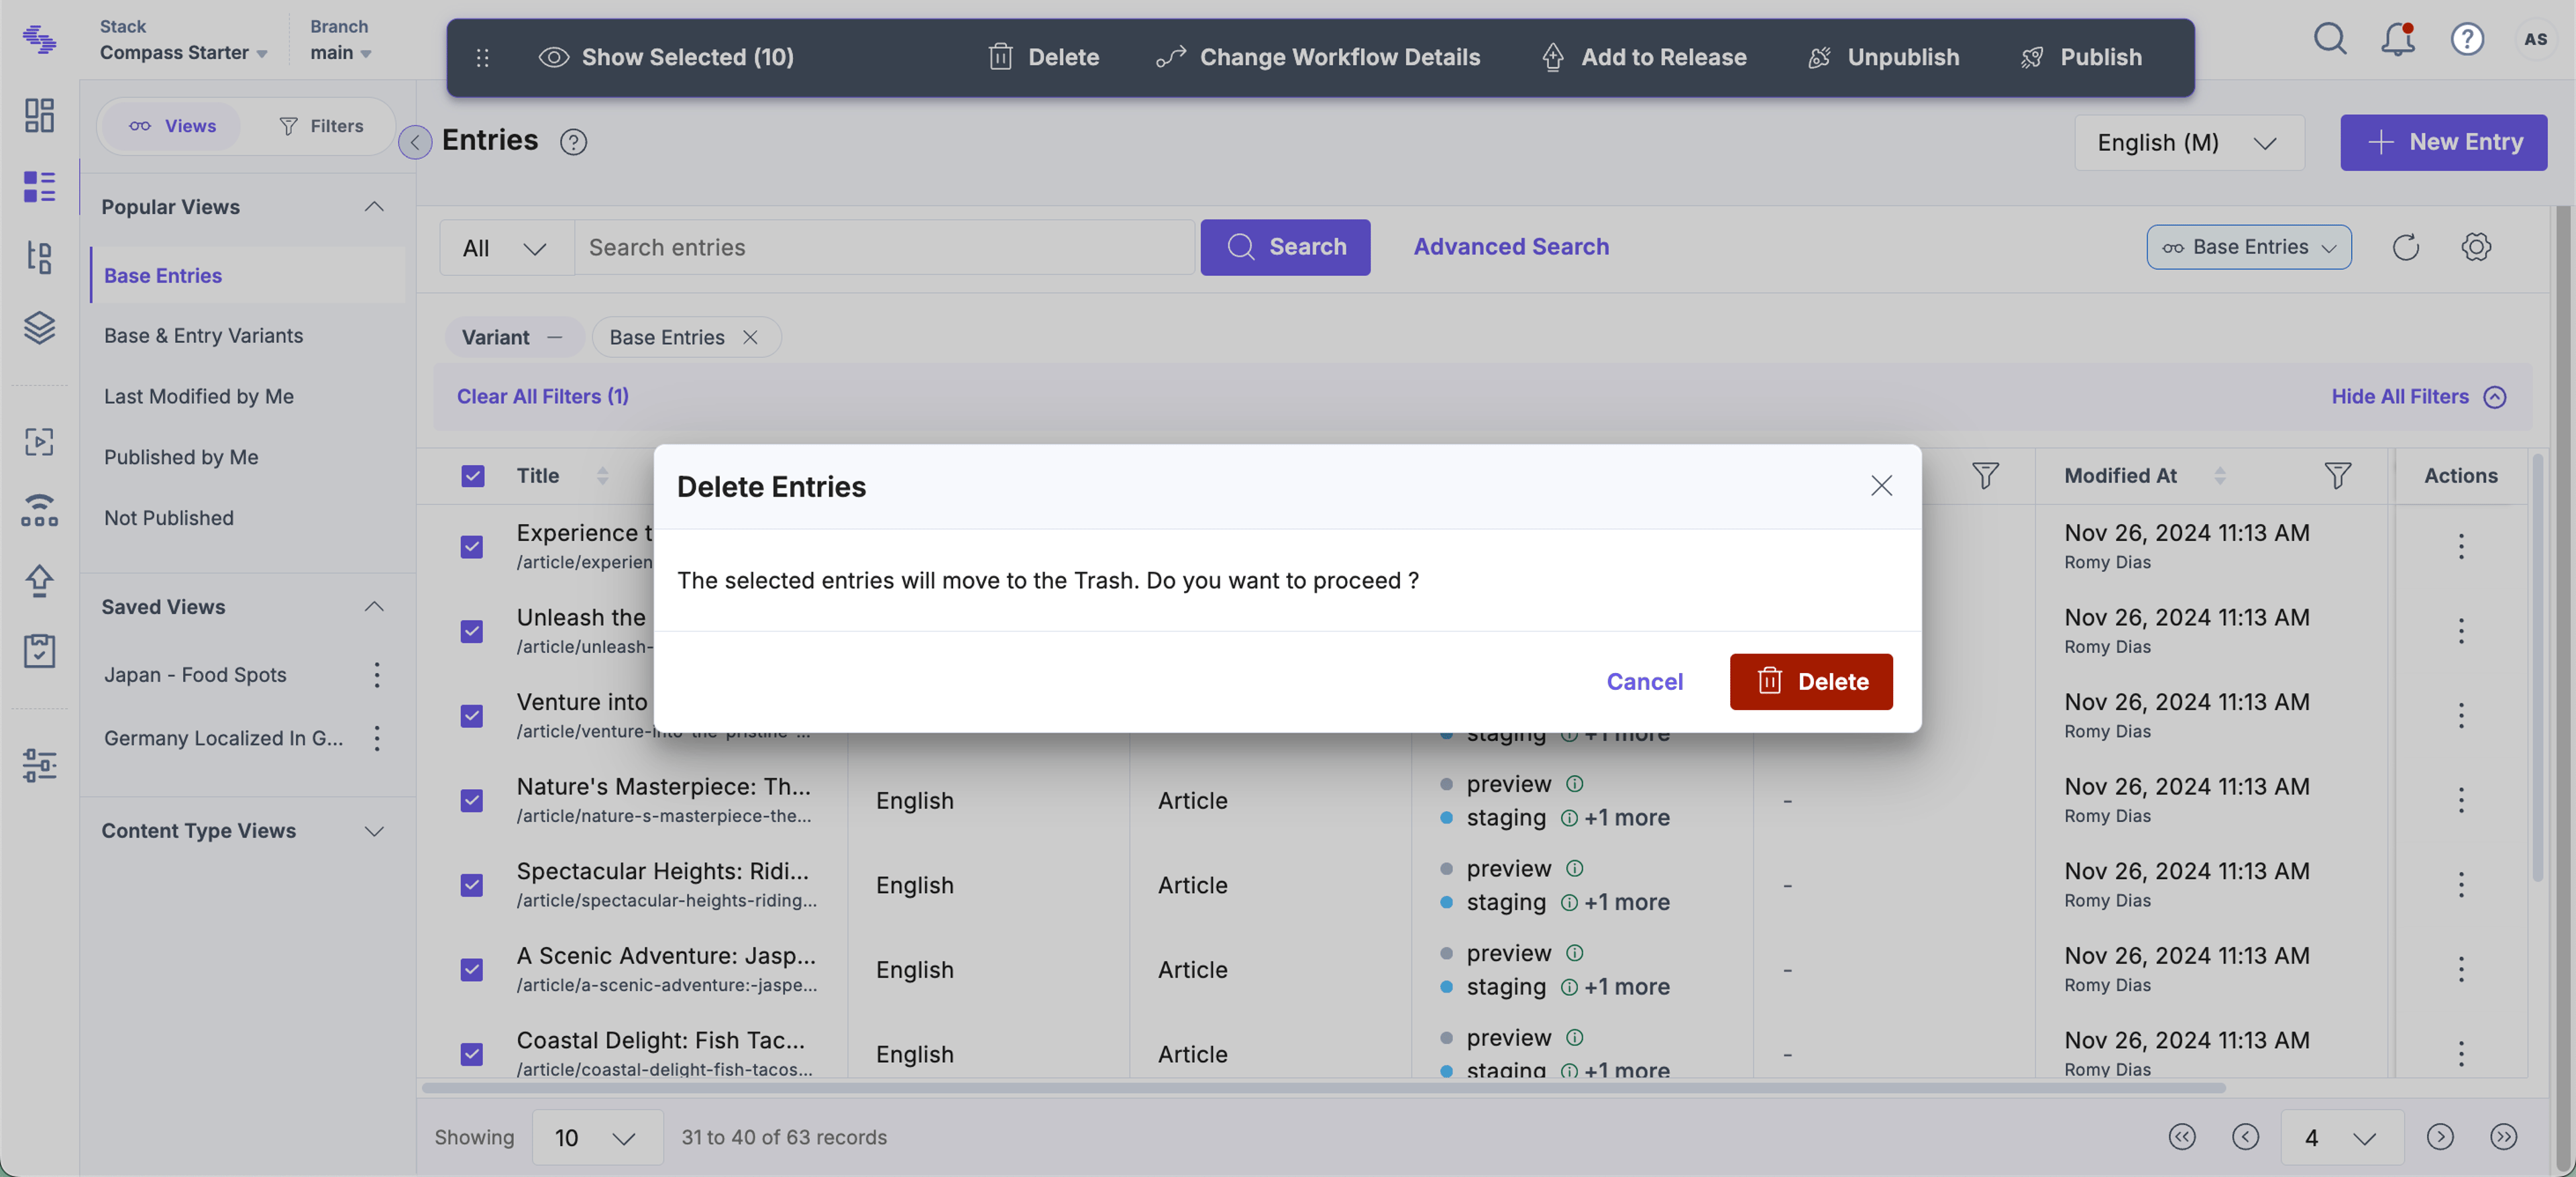
Task: Sort by Modified At column arrows
Action: (2220, 476)
